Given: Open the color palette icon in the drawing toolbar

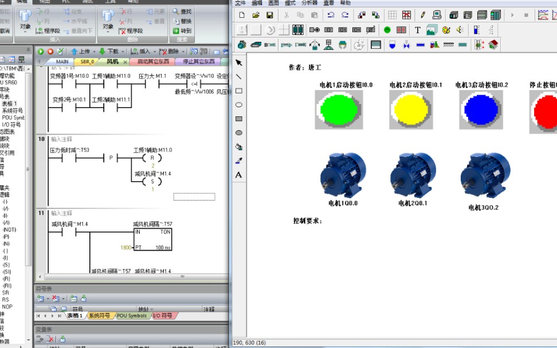Looking at the screenshot, I should (446, 29).
